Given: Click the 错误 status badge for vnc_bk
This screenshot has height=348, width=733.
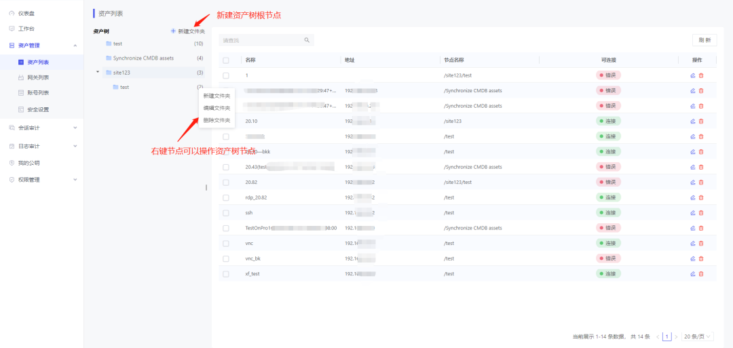Looking at the screenshot, I should 608,258.
